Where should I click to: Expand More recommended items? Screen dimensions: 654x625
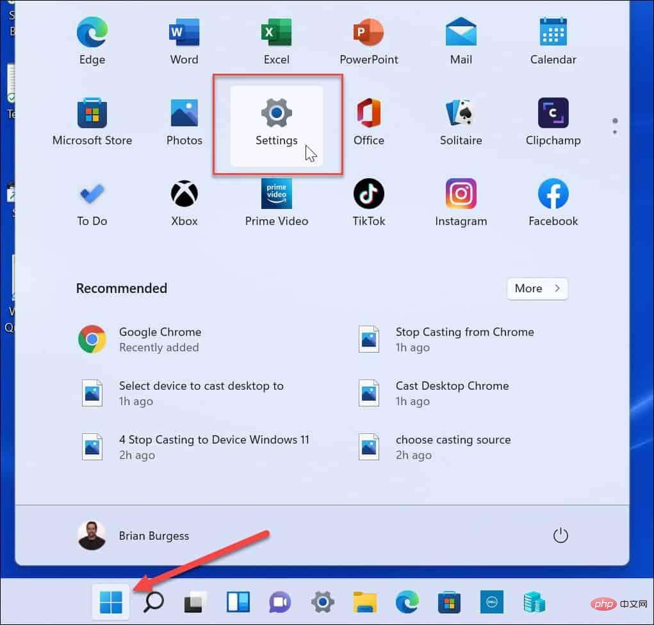click(x=537, y=288)
